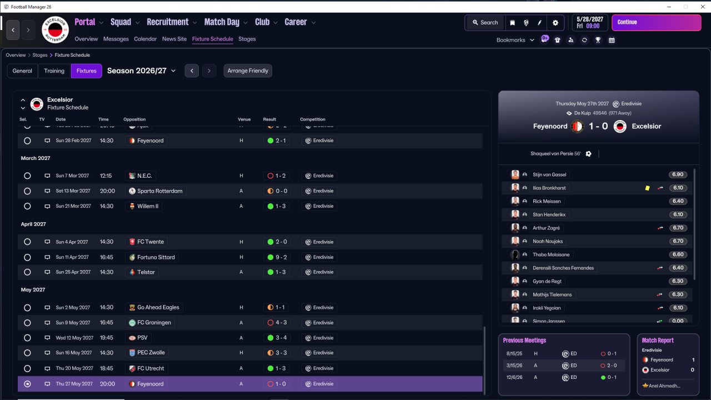This screenshot has width=711, height=400.
Task: Click the pencil edit icon
Action: pos(539,23)
